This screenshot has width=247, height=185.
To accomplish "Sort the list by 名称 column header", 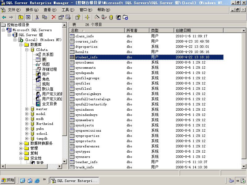I will pyautogui.click(x=97, y=30).
